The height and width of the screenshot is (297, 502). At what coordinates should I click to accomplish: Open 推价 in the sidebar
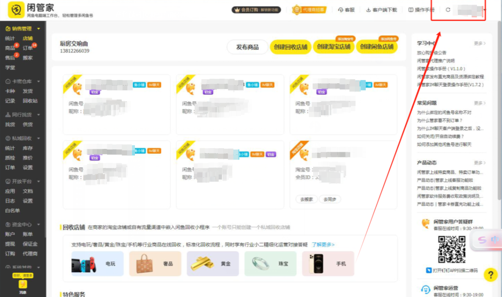pos(27,158)
